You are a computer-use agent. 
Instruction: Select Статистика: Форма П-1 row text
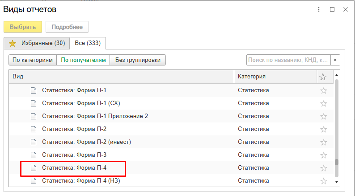[74, 90]
